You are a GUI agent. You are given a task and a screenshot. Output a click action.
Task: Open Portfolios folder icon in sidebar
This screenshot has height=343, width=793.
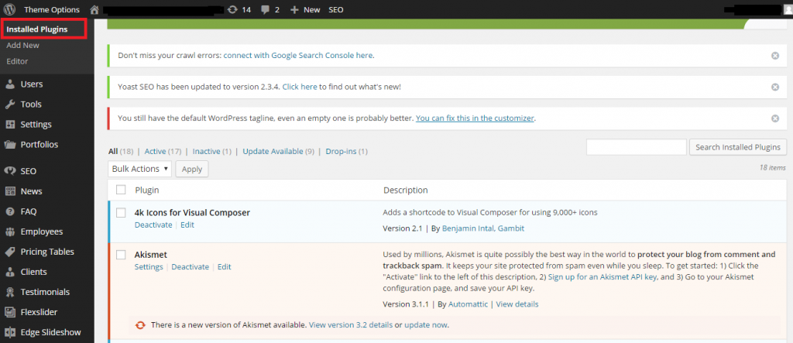pos(10,144)
